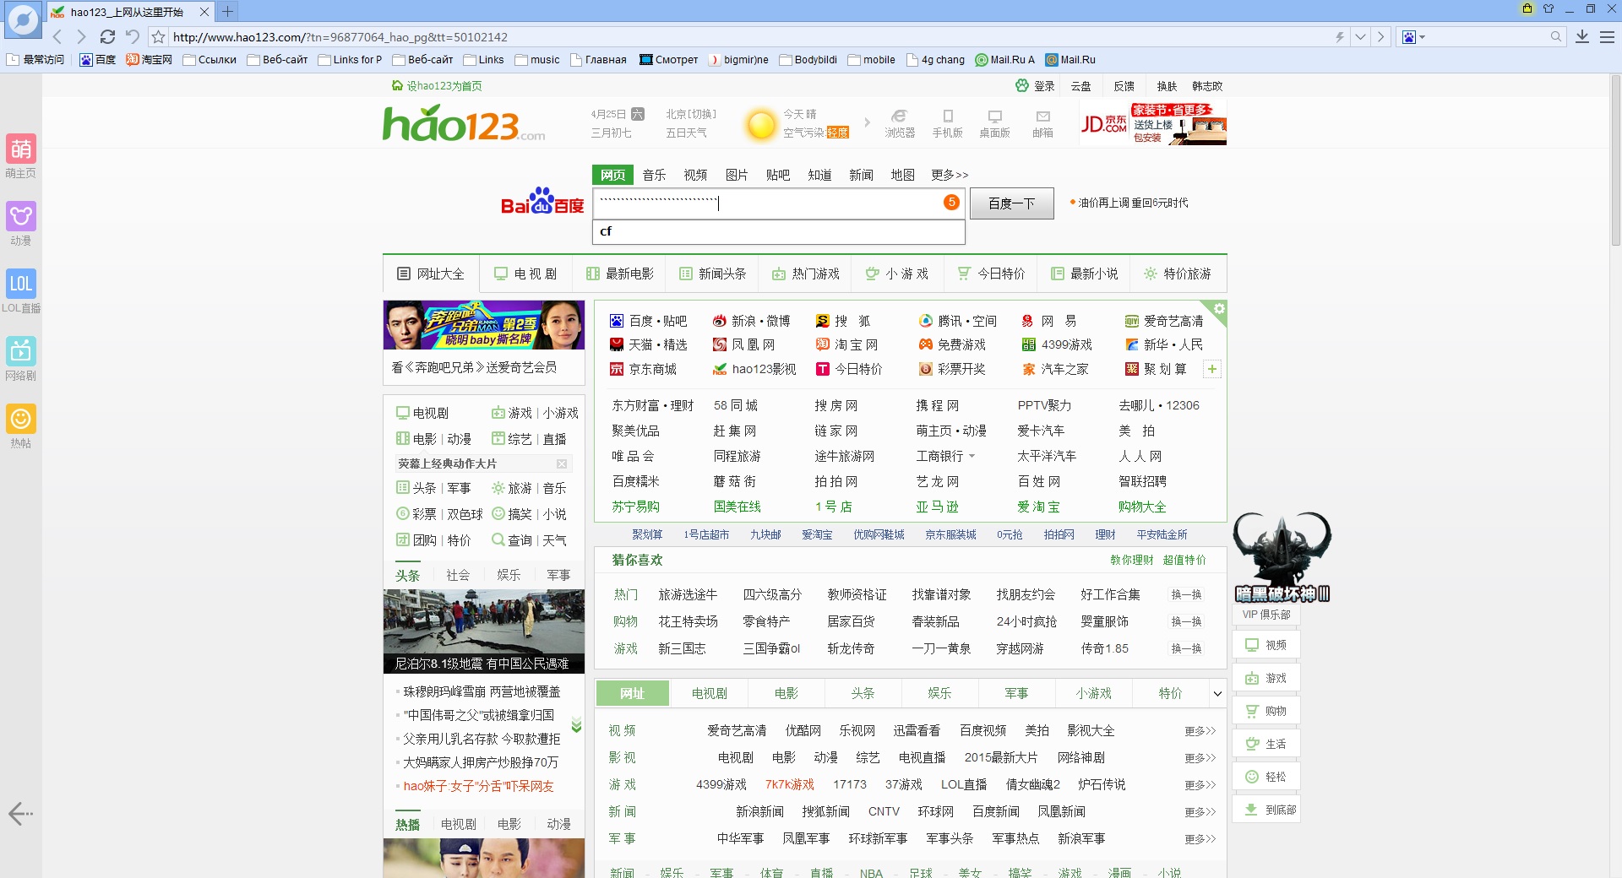Open 动漫 sidebar icon
This screenshot has width=1622, height=878.
21,217
